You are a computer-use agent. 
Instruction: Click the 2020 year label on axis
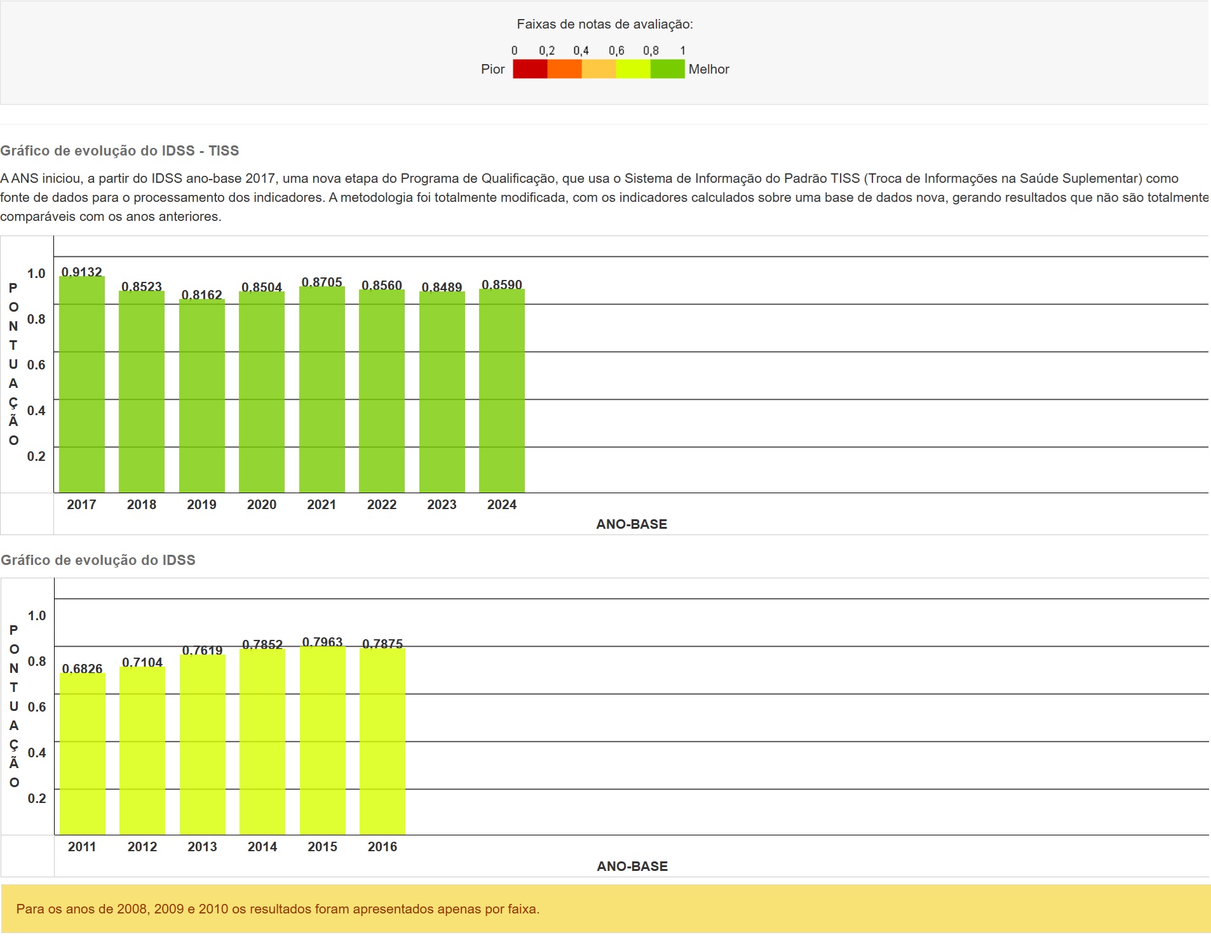tap(262, 505)
